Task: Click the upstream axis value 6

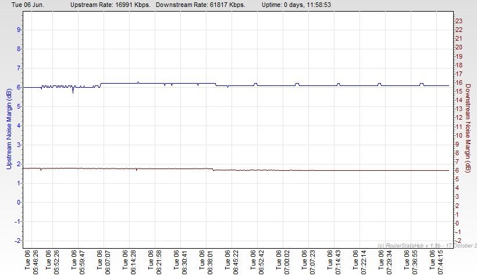Action: [x=19, y=87]
